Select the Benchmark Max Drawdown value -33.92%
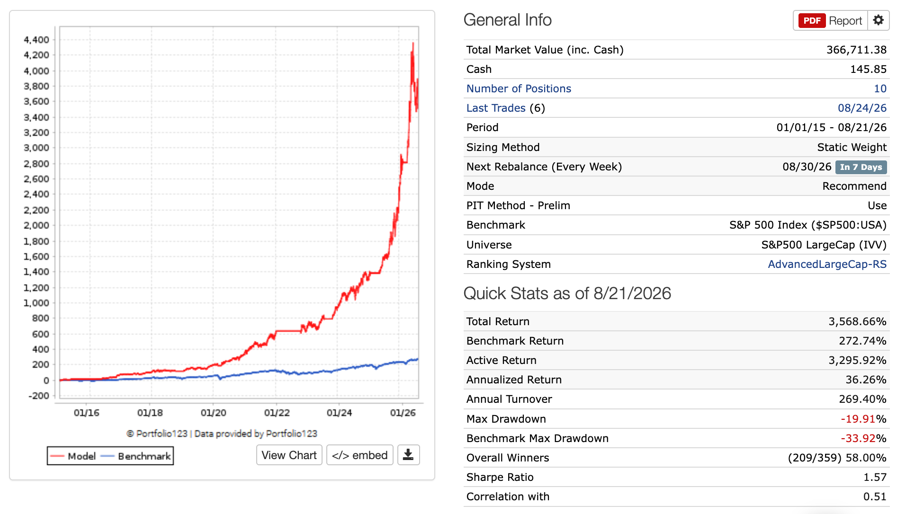The image size is (897, 514). tap(863, 438)
